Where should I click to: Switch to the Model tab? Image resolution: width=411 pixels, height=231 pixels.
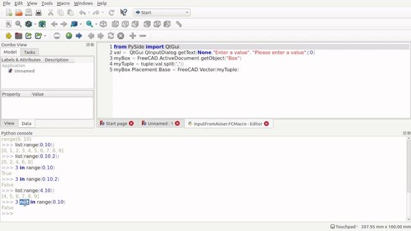pos(10,52)
